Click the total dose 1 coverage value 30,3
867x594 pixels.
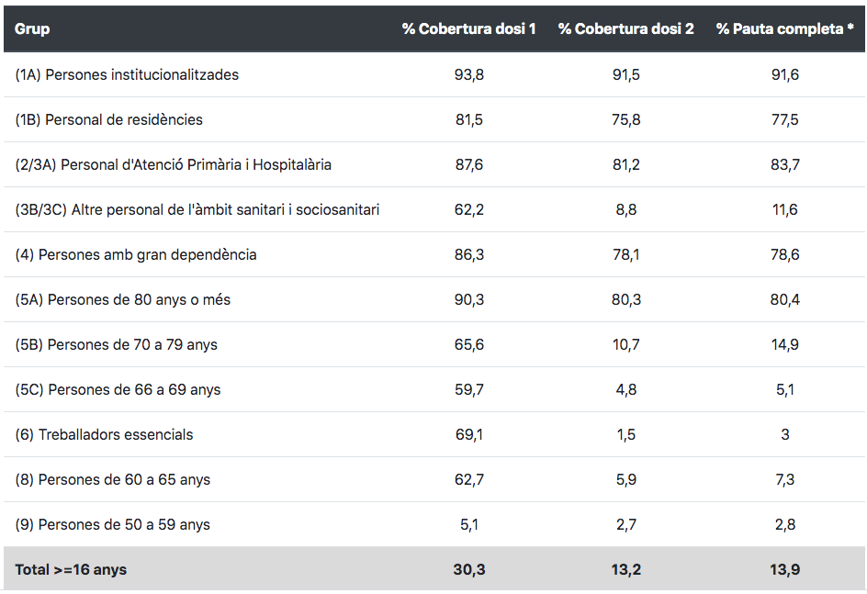coord(468,569)
